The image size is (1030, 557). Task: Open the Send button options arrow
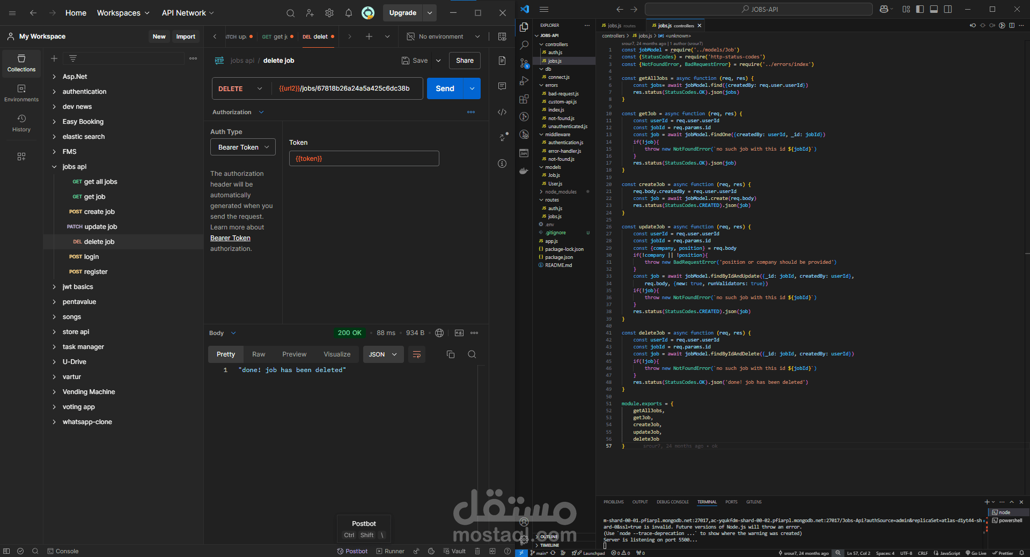point(472,88)
